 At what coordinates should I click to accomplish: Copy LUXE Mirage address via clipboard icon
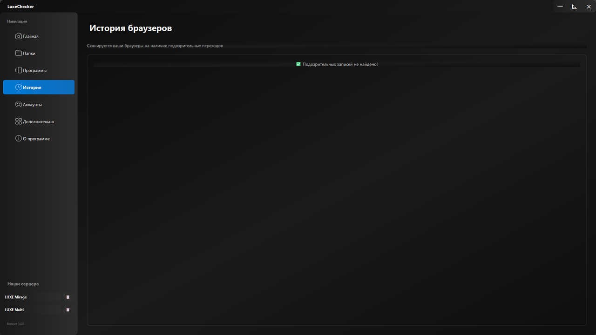click(x=68, y=297)
